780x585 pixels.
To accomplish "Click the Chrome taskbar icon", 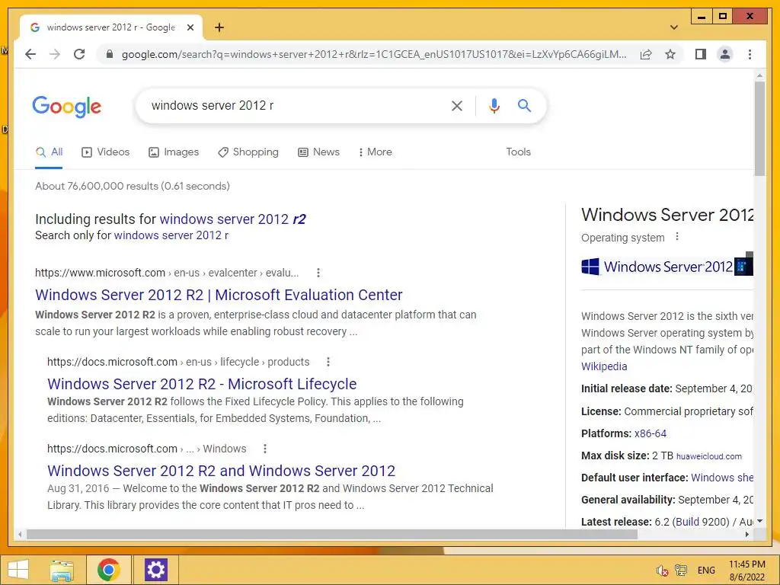I will pyautogui.click(x=108, y=570).
